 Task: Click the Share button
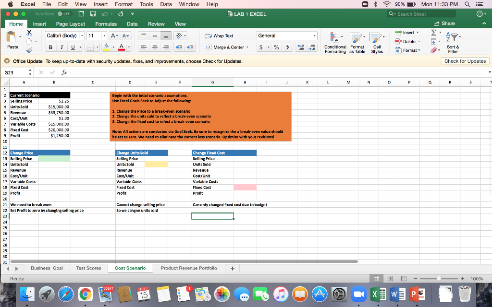(x=444, y=23)
